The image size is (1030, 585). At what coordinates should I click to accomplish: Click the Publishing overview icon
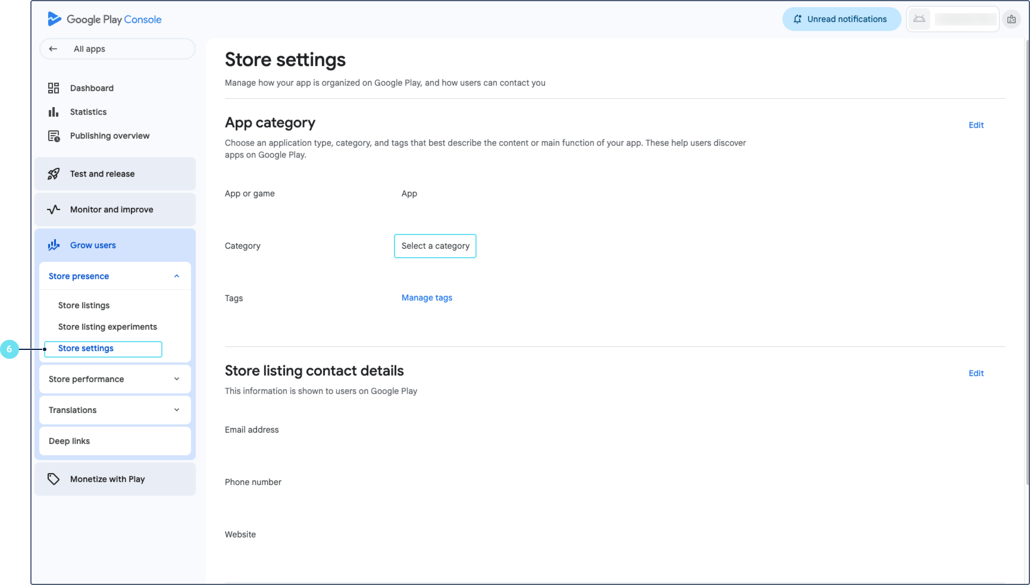click(x=54, y=136)
